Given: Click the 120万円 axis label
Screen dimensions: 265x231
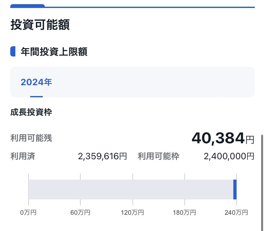Looking at the screenshot, I should pos(132,212).
